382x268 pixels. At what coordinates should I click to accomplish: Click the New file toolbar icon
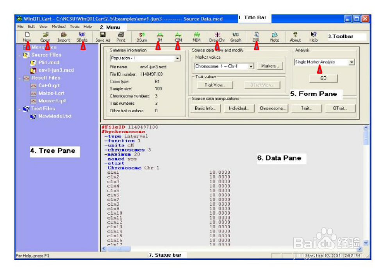click(27, 37)
